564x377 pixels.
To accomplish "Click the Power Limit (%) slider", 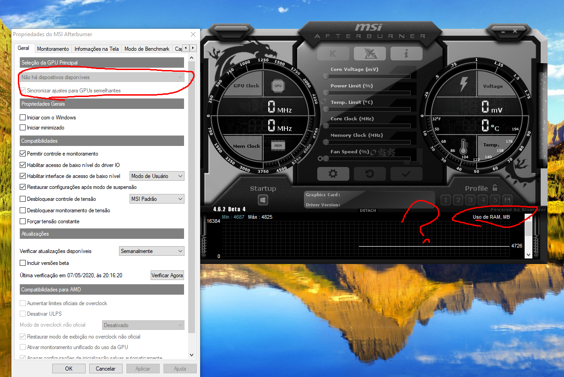I will pyautogui.click(x=368, y=93).
